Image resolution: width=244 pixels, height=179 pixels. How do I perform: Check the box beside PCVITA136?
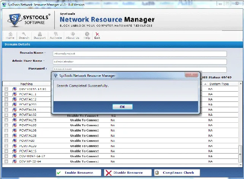tap(6, 130)
